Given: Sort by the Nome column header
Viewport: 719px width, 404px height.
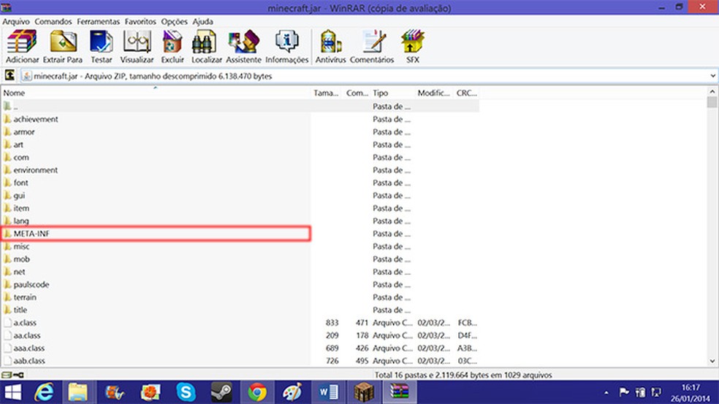Looking at the screenshot, I should [x=156, y=93].
